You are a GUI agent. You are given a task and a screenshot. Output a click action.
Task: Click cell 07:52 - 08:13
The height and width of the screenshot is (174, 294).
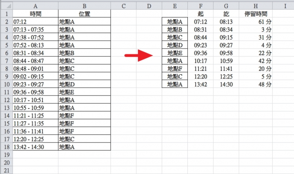click(x=36, y=45)
